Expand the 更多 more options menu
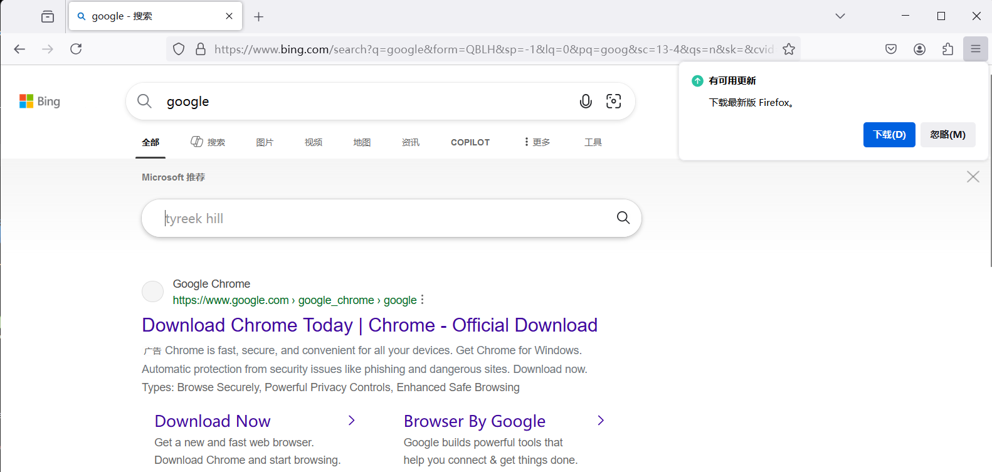This screenshot has width=992, height=472. (x=537, y=142)
